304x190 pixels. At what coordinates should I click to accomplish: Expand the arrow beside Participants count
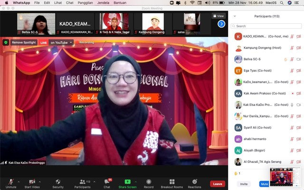coord(95,182)
